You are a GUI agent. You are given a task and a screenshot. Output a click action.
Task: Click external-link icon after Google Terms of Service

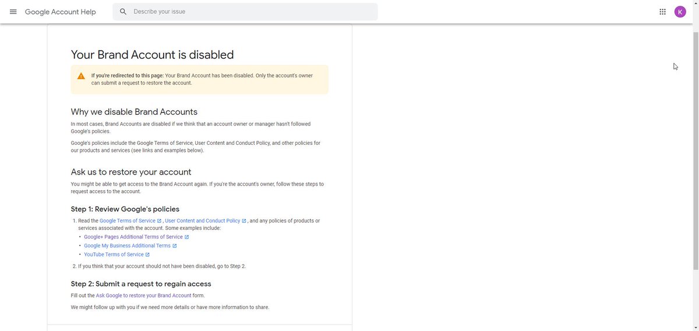tap(159, 221)
